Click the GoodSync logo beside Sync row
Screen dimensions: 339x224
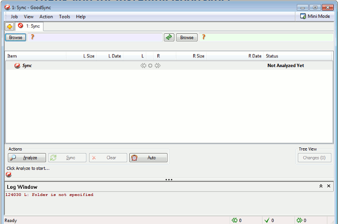pos(17,66)
